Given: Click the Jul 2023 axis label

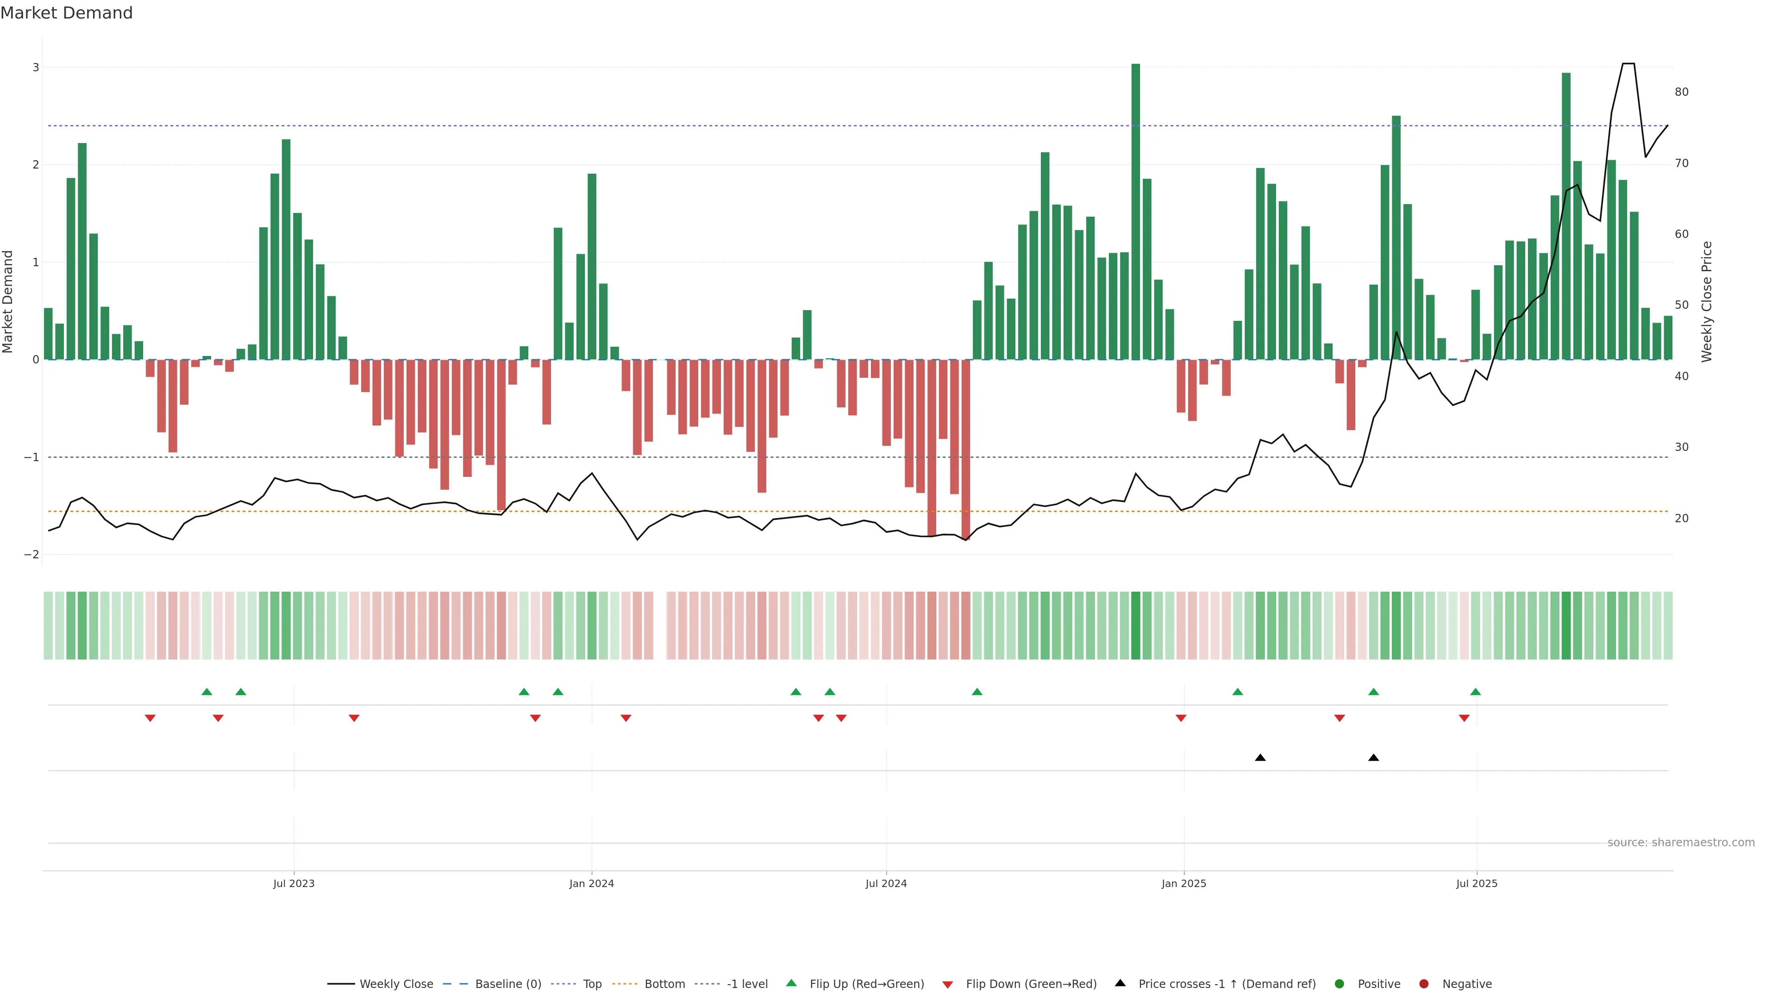Looking at the screenshot, I should tap(294, 883).
